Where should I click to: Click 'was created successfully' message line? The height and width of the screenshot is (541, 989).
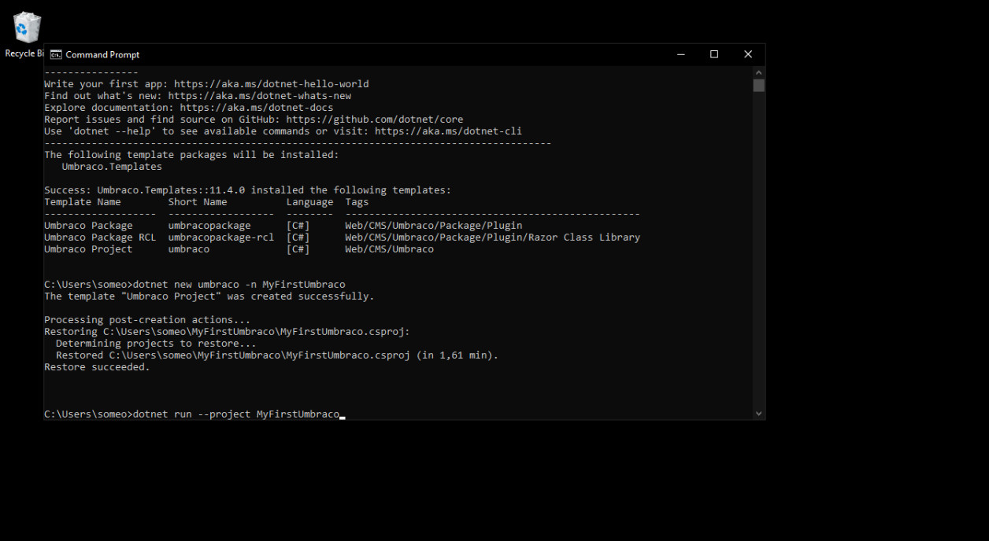point(209,296)
